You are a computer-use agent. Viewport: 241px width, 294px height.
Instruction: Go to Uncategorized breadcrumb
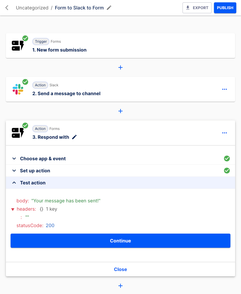click(32, 8)
